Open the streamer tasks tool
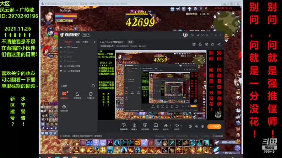The image size is (282, 158). 91,95
